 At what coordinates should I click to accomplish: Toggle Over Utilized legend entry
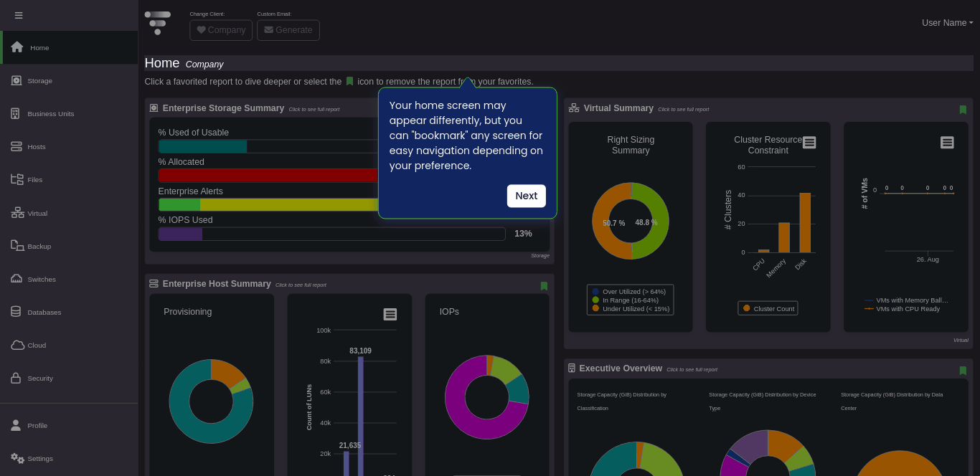(x=629, y=292)
